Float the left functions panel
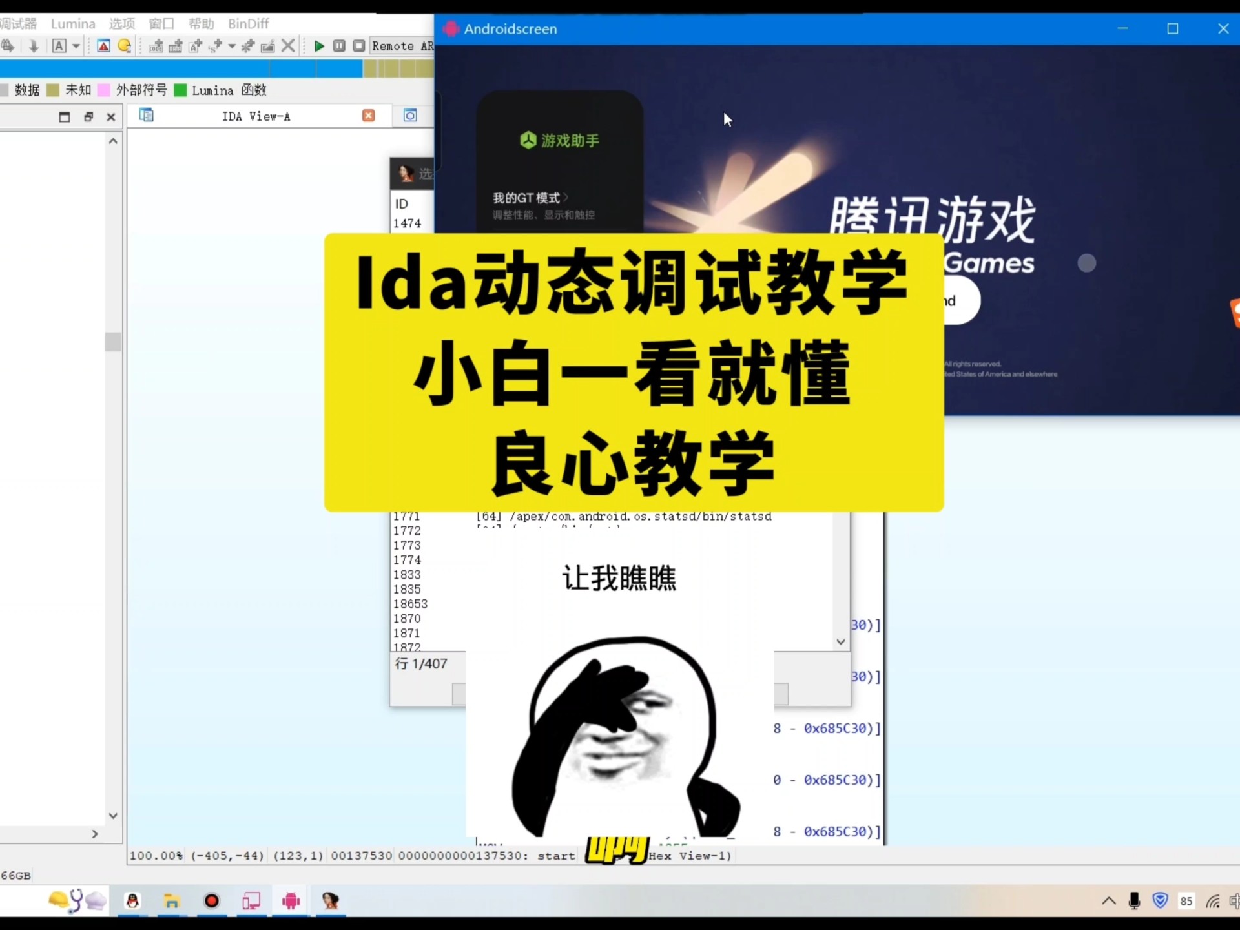 point(88,117)
